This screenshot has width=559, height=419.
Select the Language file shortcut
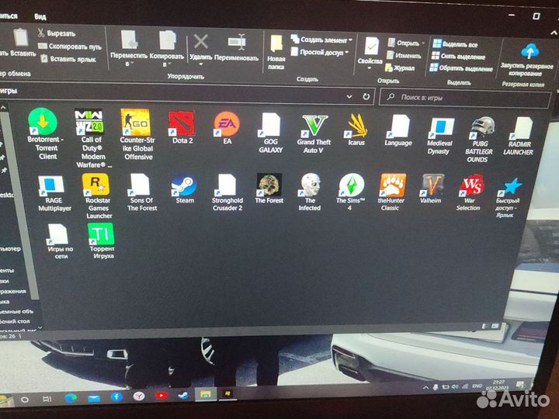398,130
